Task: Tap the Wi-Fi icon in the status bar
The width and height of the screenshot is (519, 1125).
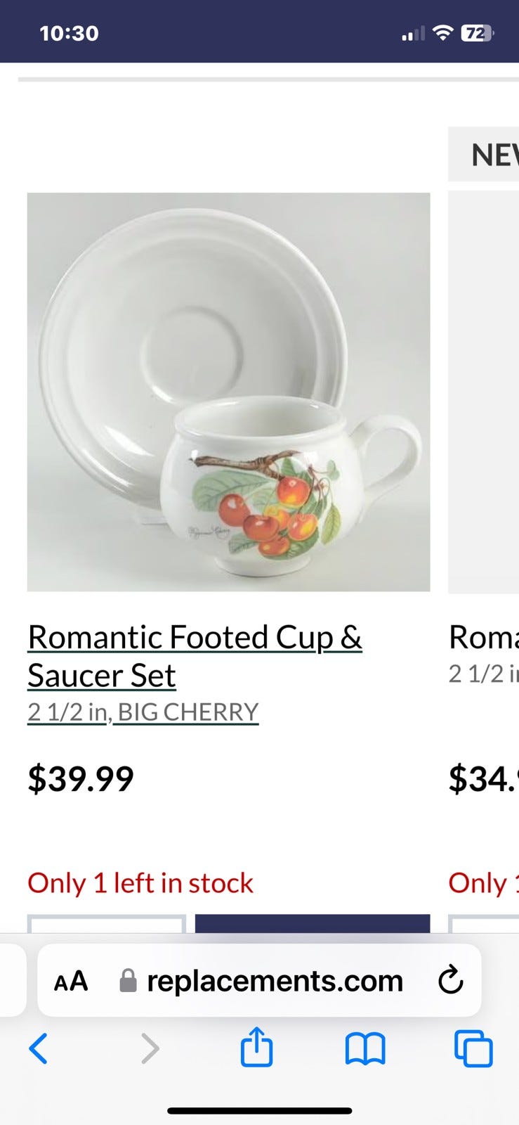Action: point(442,33)
